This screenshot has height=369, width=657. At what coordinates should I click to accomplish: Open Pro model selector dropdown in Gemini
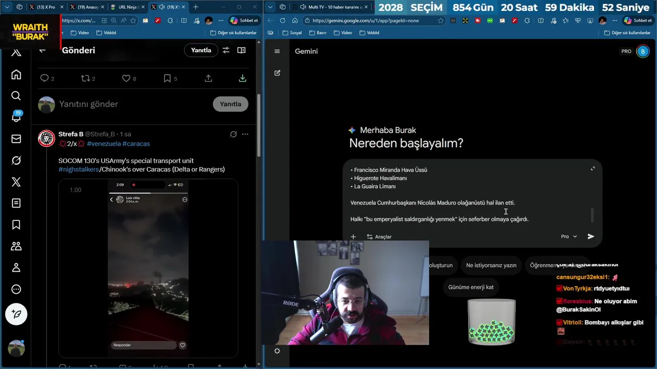(x=569, y=236)
